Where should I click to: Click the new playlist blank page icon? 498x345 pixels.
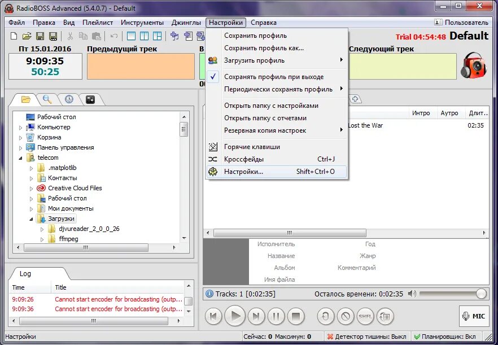click(x=14, y=36)
